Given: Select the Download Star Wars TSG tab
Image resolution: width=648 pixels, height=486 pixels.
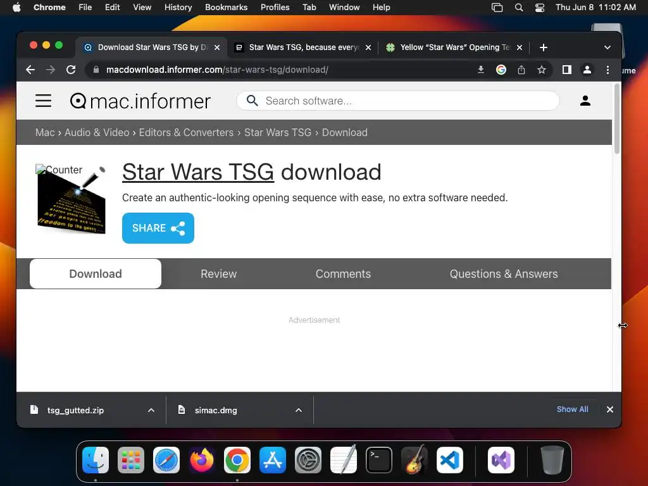Looking at the screenshot, I should coord(152,47).
